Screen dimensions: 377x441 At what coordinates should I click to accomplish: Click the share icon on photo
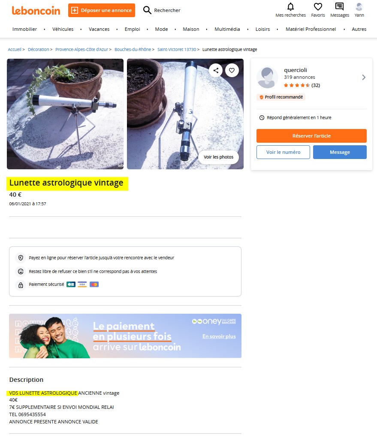pyautogui.click(x=216, y=70)
